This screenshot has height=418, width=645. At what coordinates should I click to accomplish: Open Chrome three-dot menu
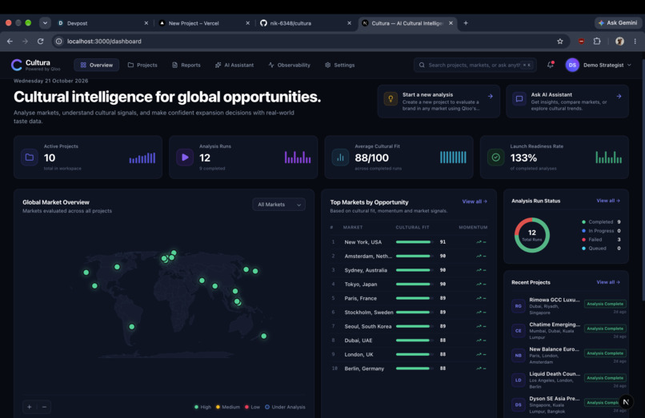[635, 41]
